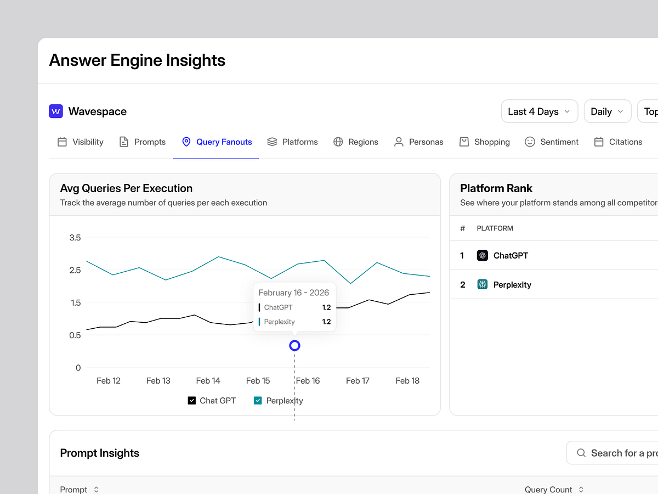Click the Perplexity value in the tooltip
Screen dimensions: 658x494
327,322
